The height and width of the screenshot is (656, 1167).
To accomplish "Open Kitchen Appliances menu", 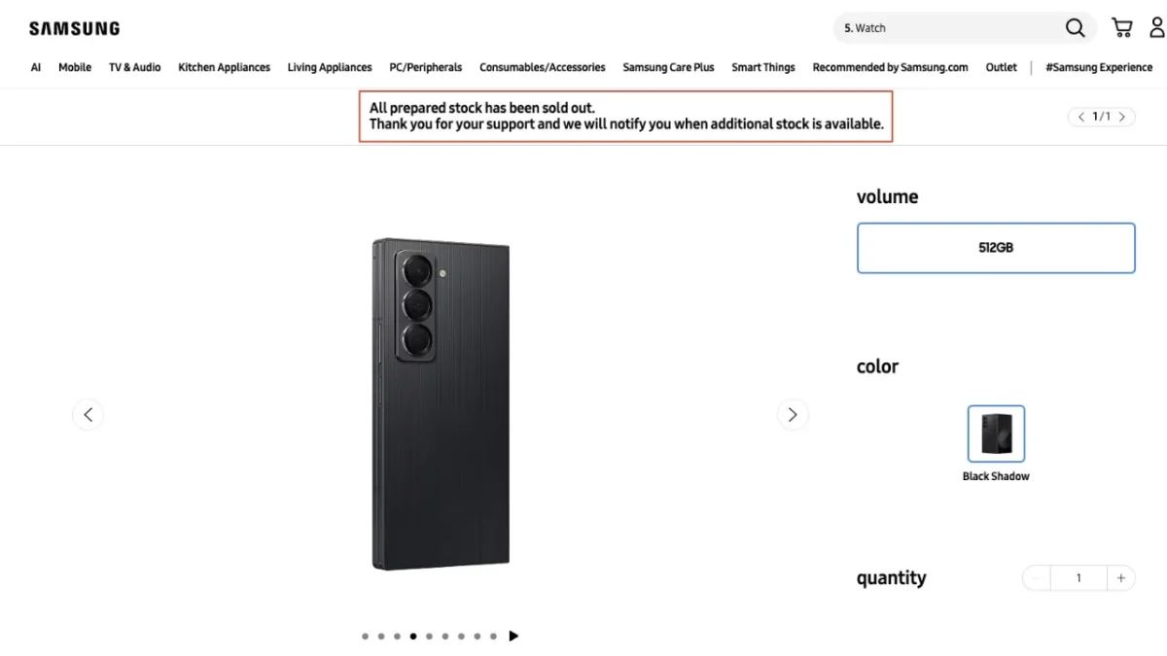I will tap(224, 67).
